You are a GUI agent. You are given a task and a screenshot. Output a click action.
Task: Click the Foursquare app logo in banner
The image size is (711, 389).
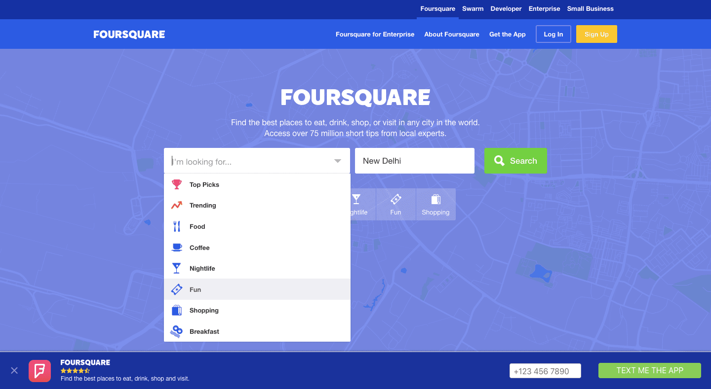click(x=39, y=371)
